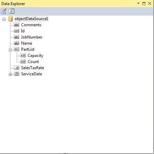Click the clock icon beside ServiceDate
This screenshot has width=154, height=154.
17,74
